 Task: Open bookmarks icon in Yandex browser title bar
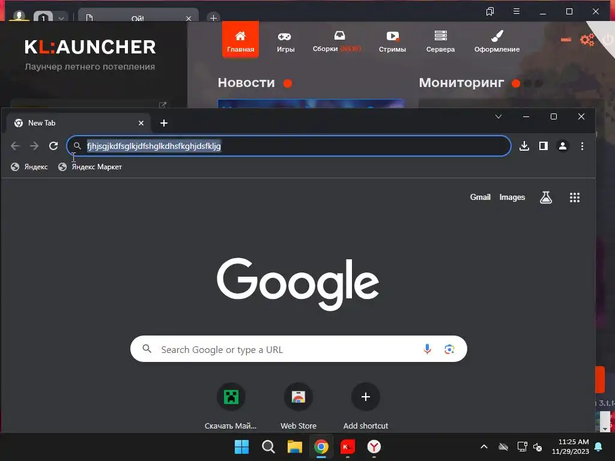[x=490, y=11]
